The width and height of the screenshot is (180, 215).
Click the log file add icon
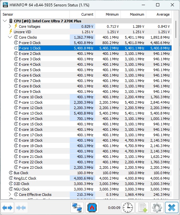[143, 208]
